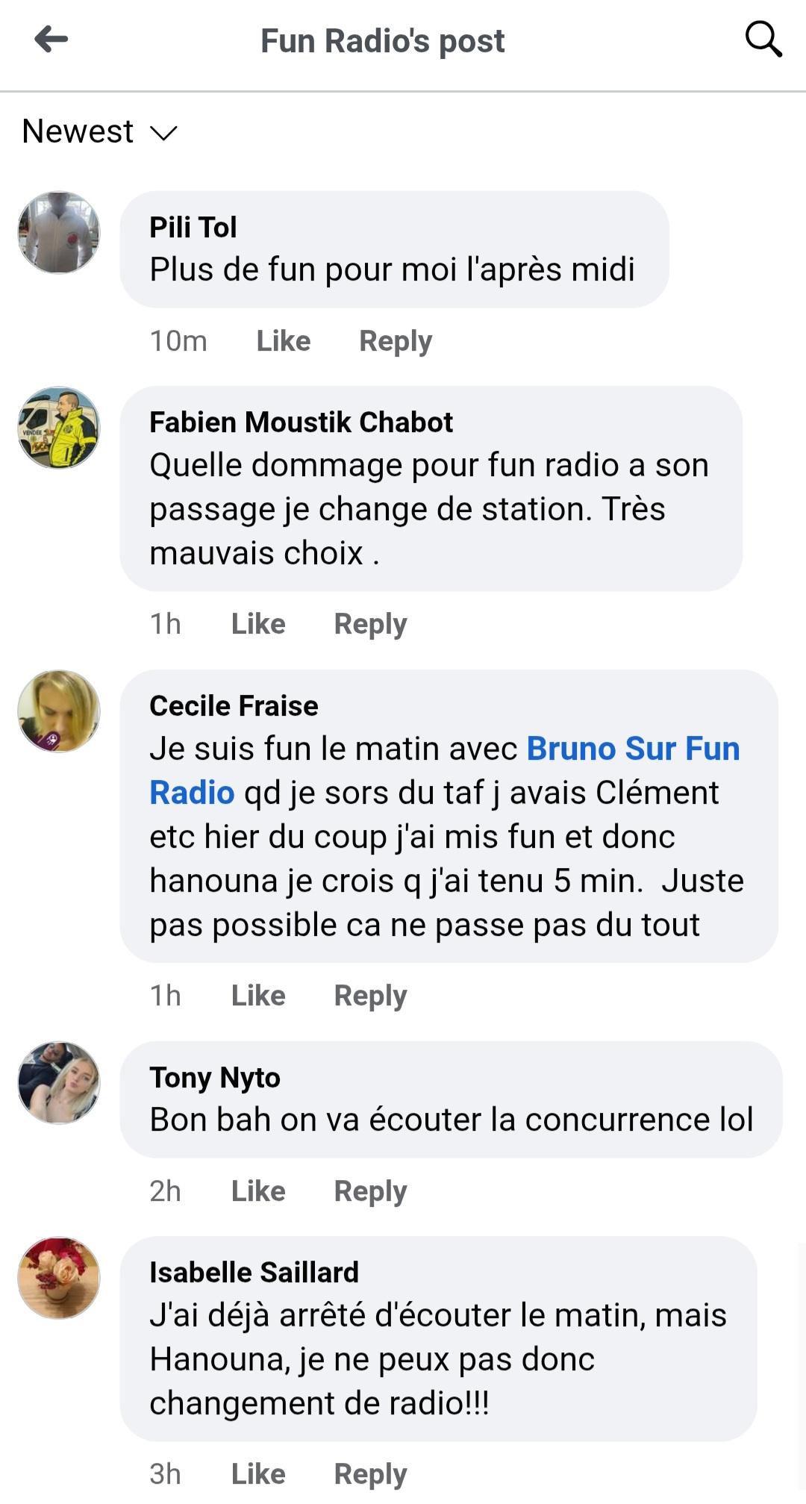
Task: Like Tony Nyto's comment
Action: pos(258,1191)
